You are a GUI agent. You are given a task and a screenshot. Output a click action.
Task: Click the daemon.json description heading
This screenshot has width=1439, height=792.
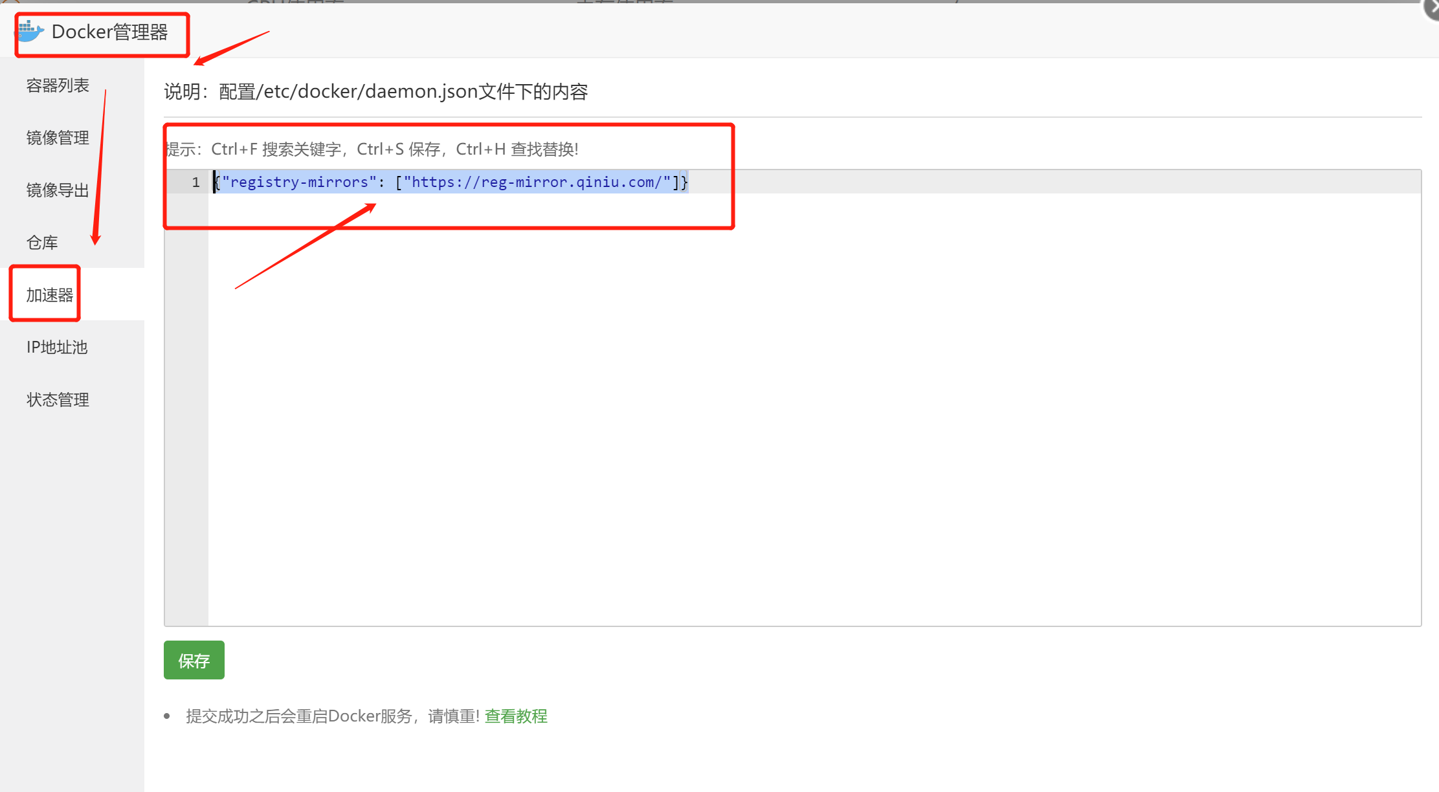[375, 92]
